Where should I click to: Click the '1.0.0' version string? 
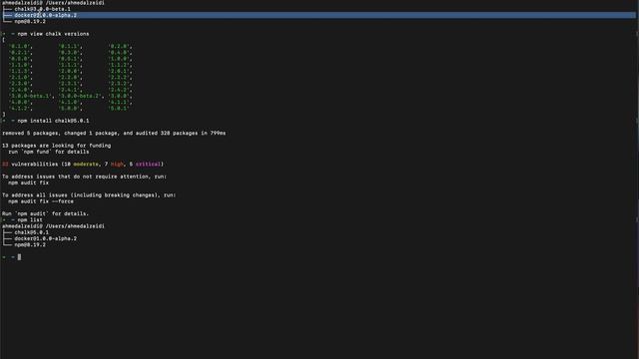coord(119,59)
